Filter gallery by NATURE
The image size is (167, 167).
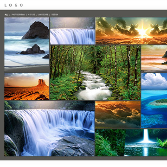(32, 15)
